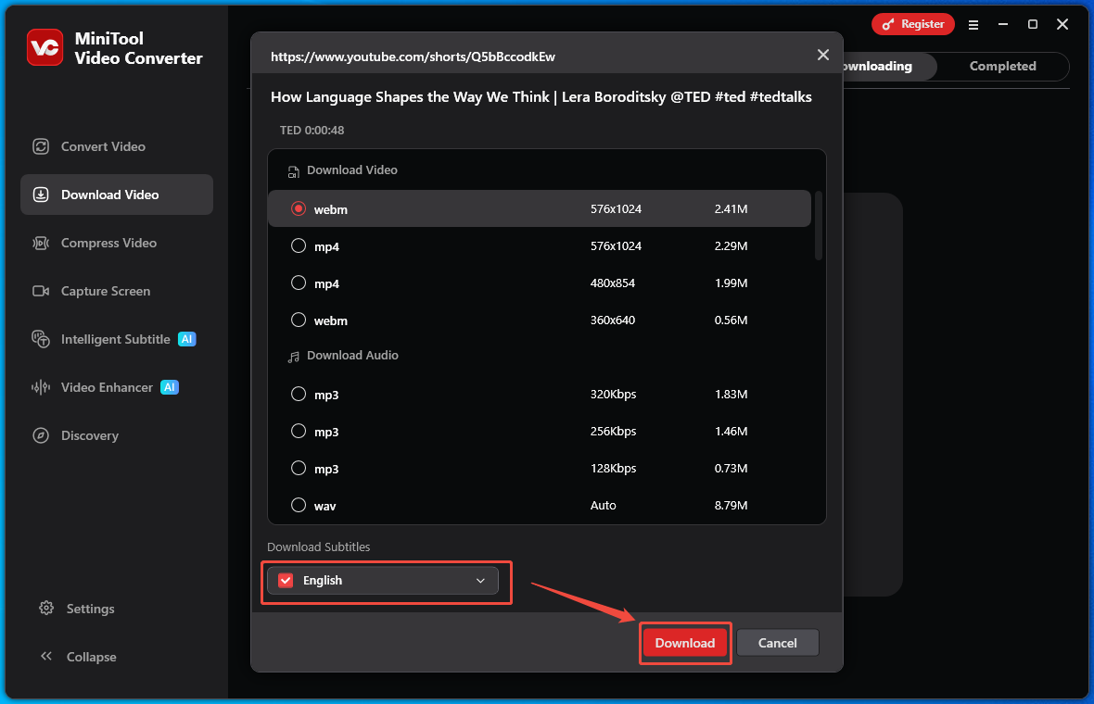Click the YouTube shorts URL text

[x=413, y=57]
